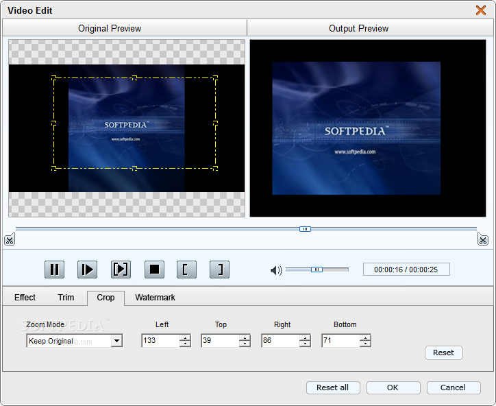Increase the Top crop value
The width and height of the screenshot is (496, 406).
(245, 337)
